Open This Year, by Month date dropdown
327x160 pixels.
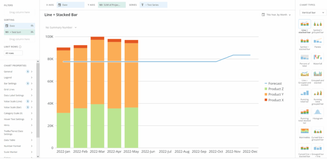(x=276, y=15)
